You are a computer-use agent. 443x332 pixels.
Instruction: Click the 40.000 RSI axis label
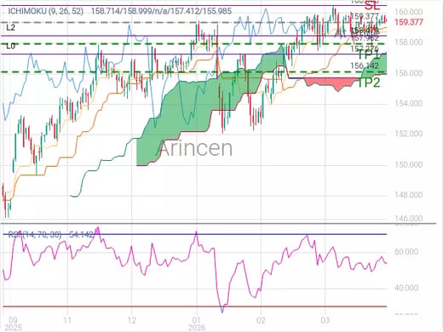[x=406, y=288]
